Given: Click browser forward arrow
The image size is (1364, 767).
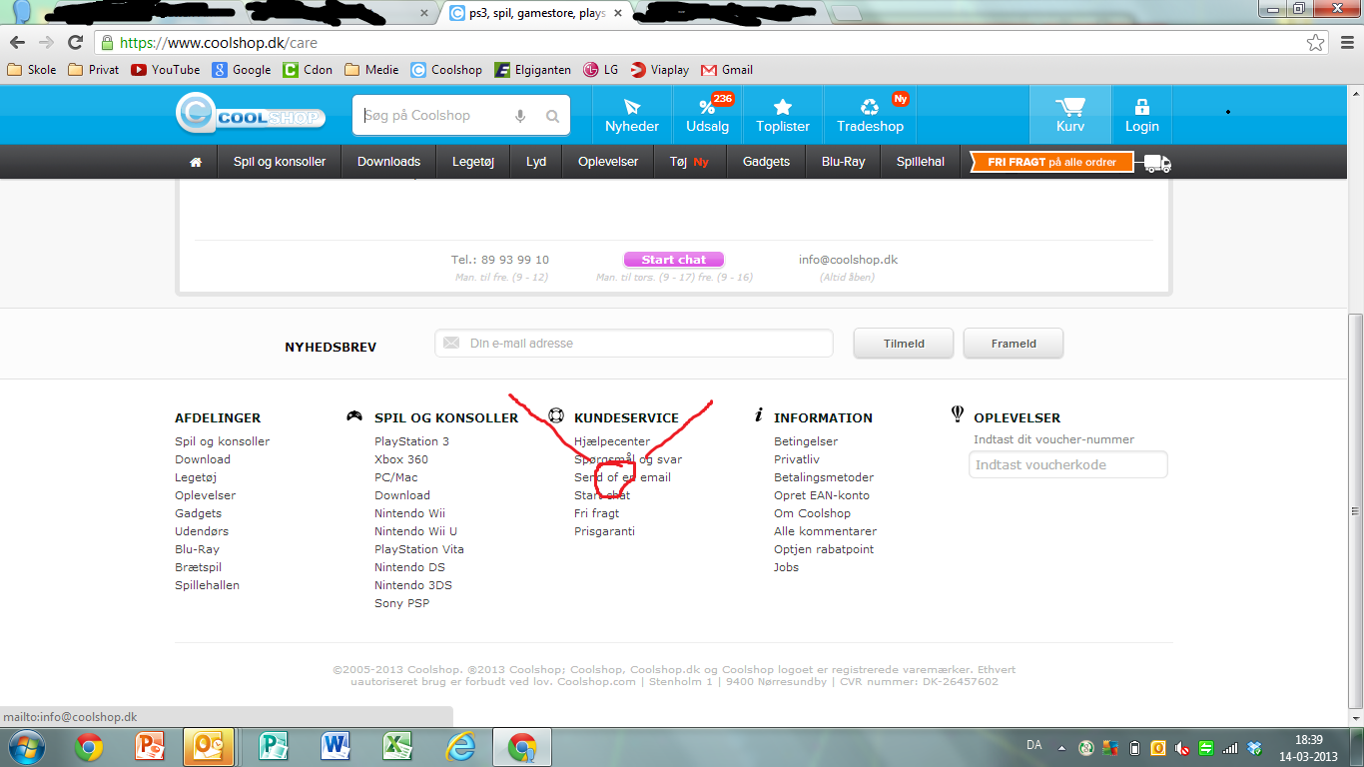Looking at the screenshot, I should coord(46,43).
